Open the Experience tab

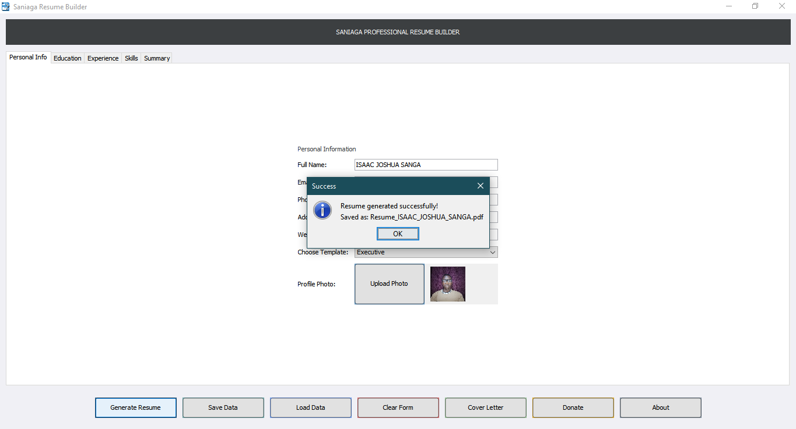point(103,58)
